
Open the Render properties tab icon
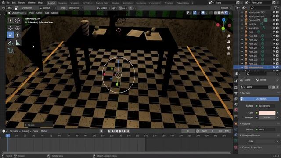[x=236, y=88]
